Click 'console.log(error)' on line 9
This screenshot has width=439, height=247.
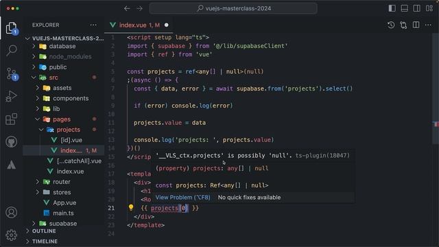coord(202,106)
